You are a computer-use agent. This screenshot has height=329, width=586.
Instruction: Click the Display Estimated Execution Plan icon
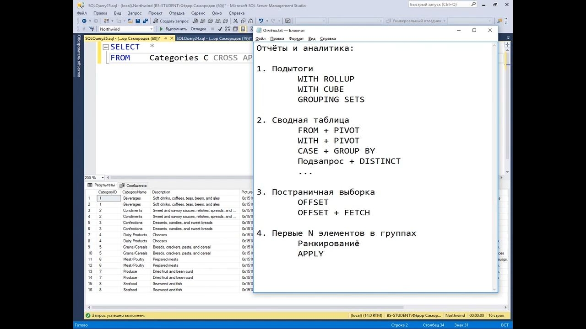click(x=228, y=29)
